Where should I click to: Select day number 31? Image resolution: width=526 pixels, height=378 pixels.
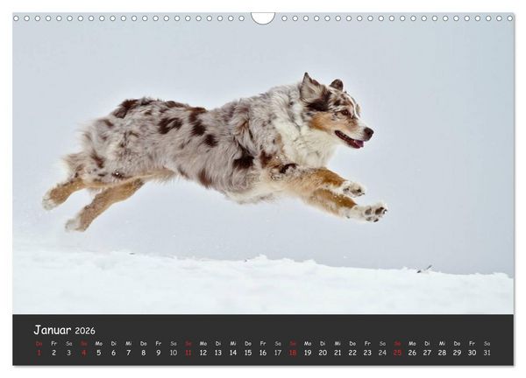tap(487, 353)
